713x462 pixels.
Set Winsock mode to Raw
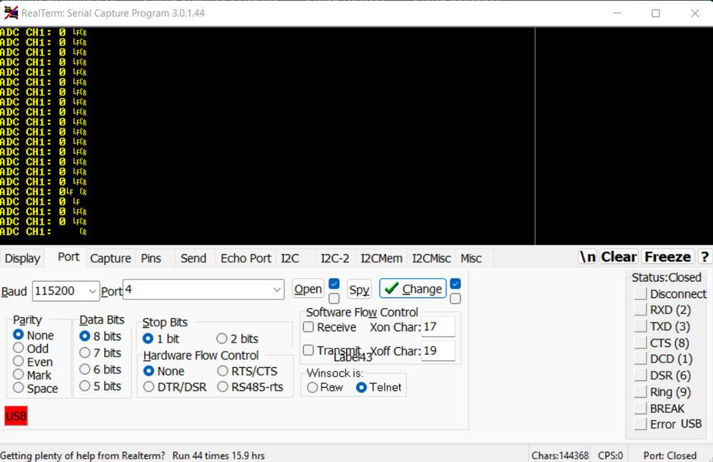(x=325, y=388)
